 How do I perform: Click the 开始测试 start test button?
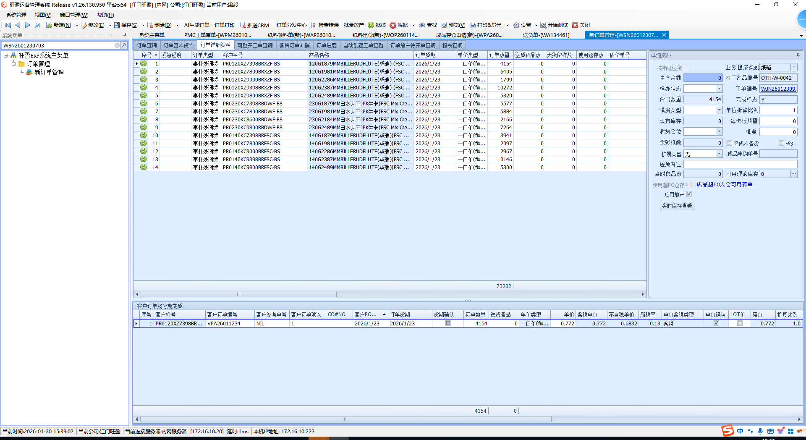(554, 25)
